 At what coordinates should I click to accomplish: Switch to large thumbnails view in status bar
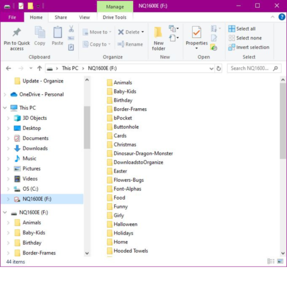(280, 261)
